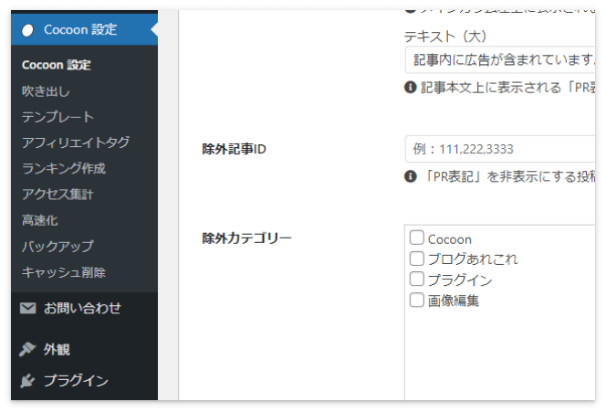Click the プラグイン plug icon
The width and height of the screenshot is (606, 412).
[x=27, y=381]
